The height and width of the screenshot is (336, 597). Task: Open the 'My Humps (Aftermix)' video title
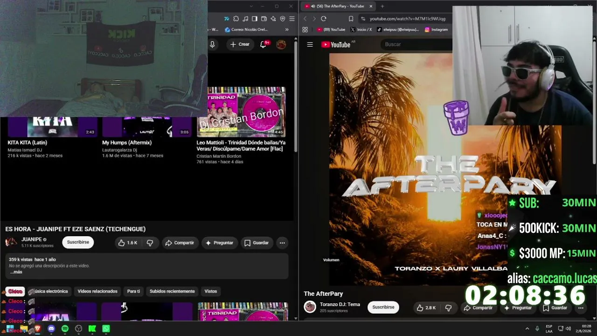[127, 143]
